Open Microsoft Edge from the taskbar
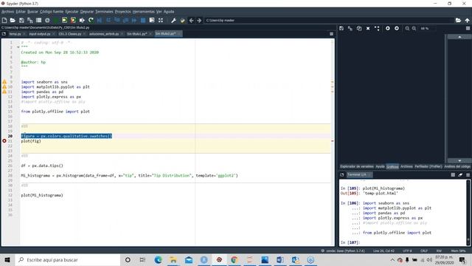472x266 pixels. click(158, 259)
